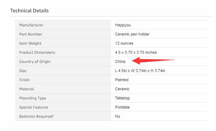The width and height of the screenshot is (216, 131).
Task: Click the Finish label
Action: click(24, 80)
